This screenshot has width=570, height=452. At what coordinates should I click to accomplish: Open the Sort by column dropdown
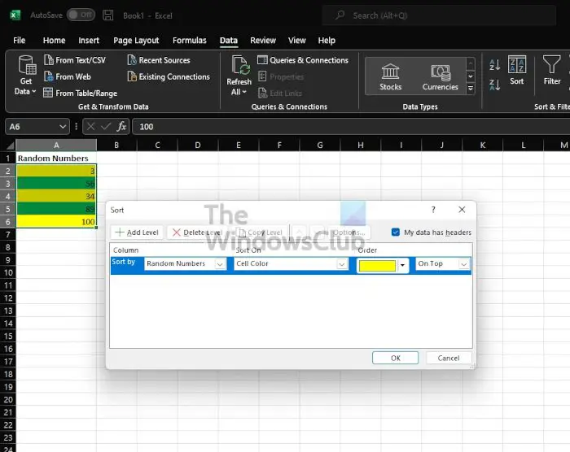[220, 264]
